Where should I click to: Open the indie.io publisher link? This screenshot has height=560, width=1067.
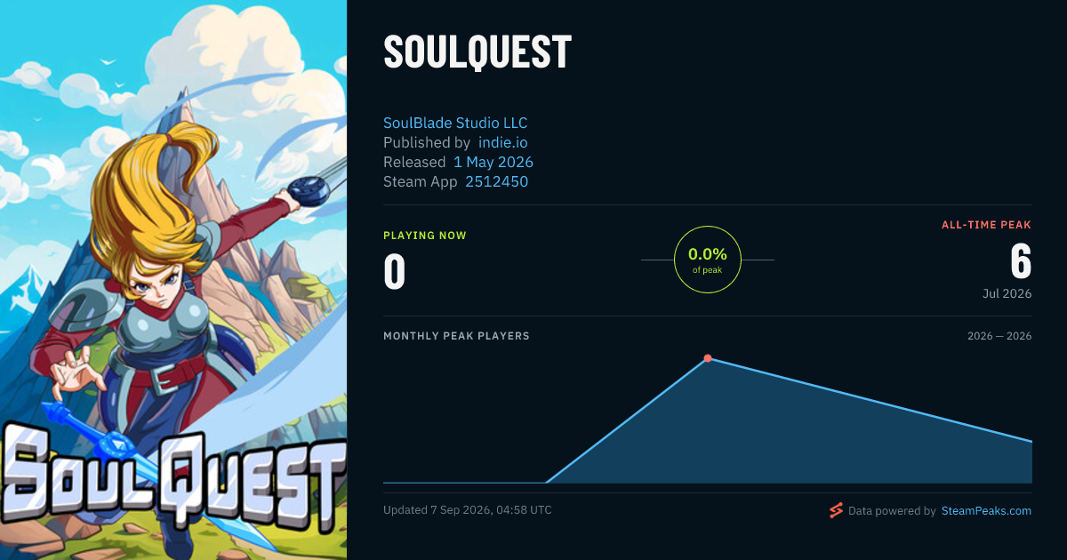503,142
